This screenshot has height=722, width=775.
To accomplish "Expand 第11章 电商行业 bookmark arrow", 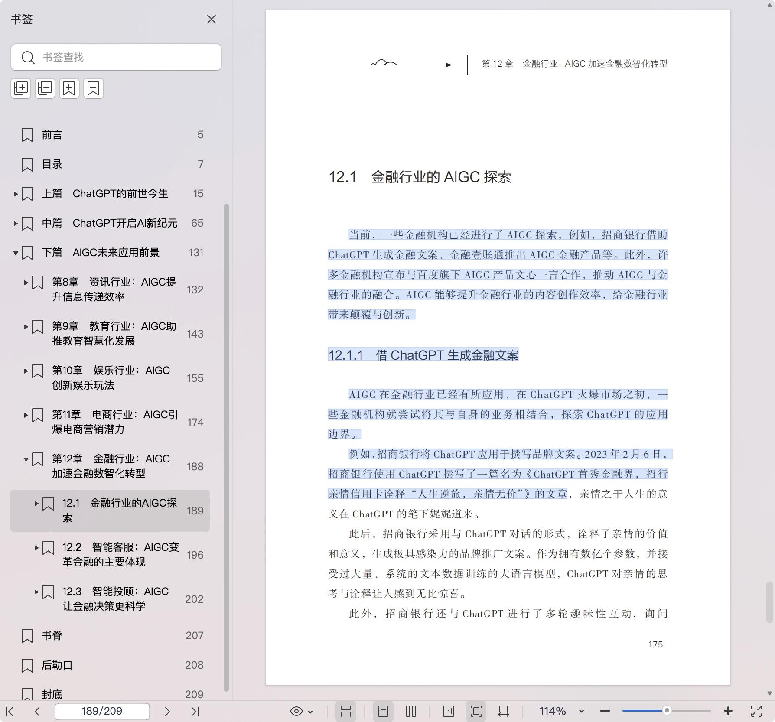I will (26, 415).
